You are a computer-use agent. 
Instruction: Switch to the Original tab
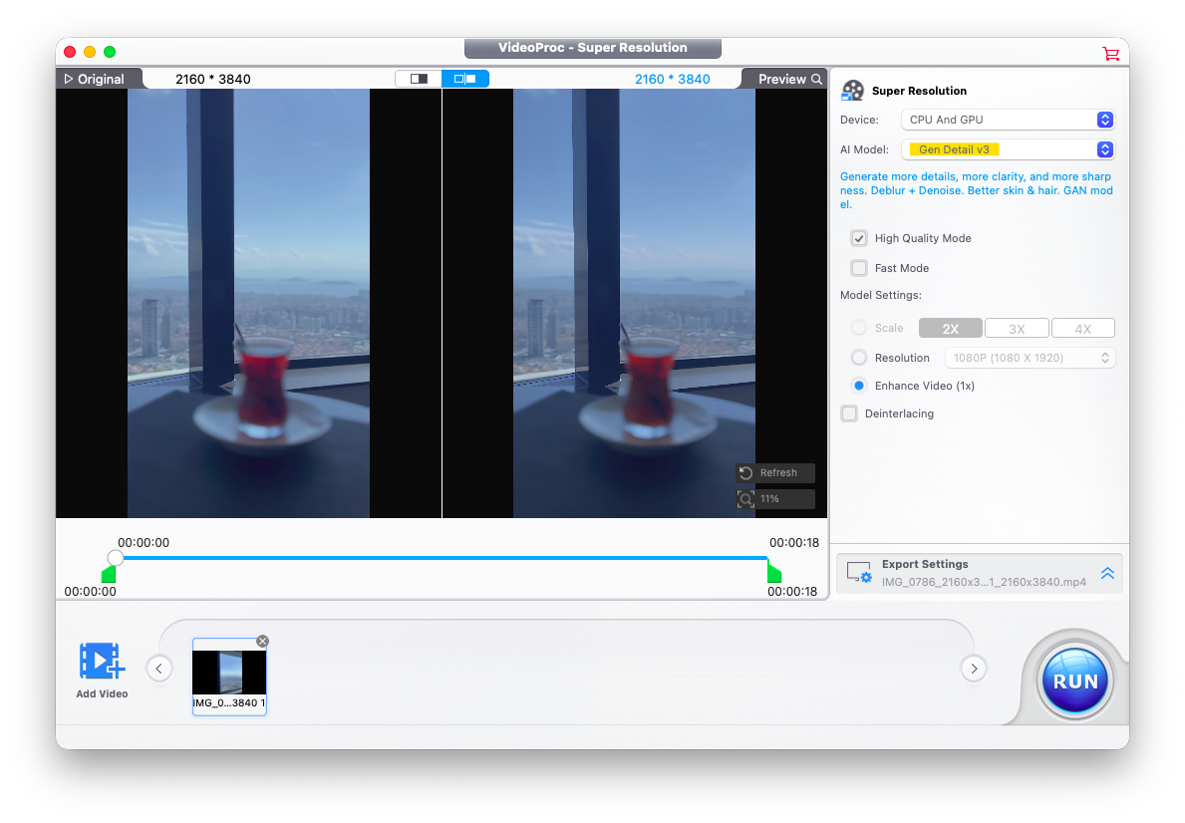coord(95,79)
